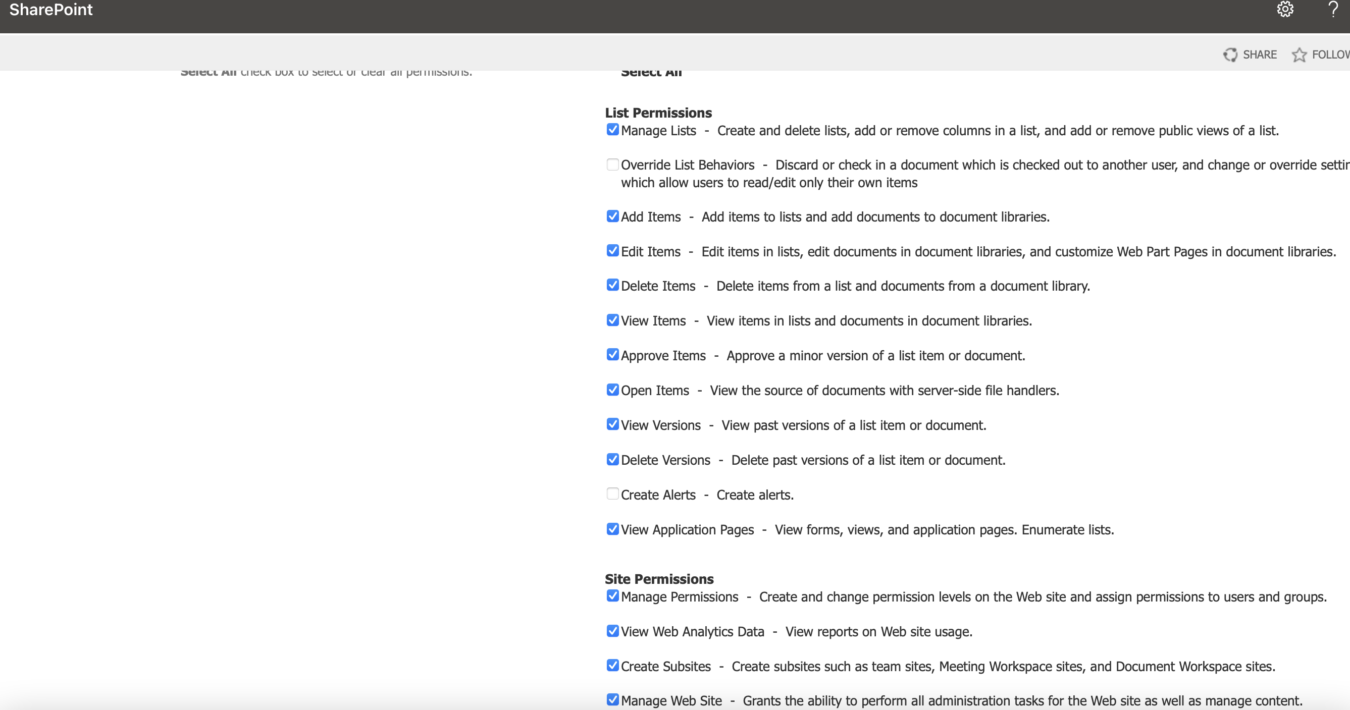Click 'which allow users to read/edit' text line
Image resolution: width=1350 pixels, height=710 pixels.
click(x=769, y=182)
